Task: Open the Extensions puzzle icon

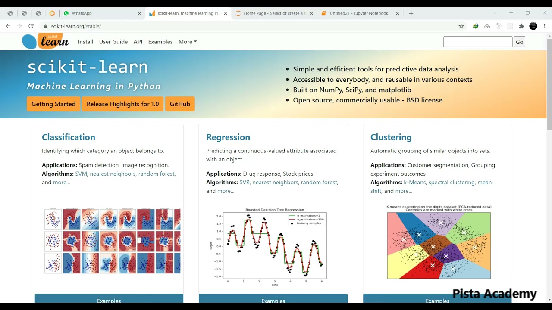Action: (521, 26)
